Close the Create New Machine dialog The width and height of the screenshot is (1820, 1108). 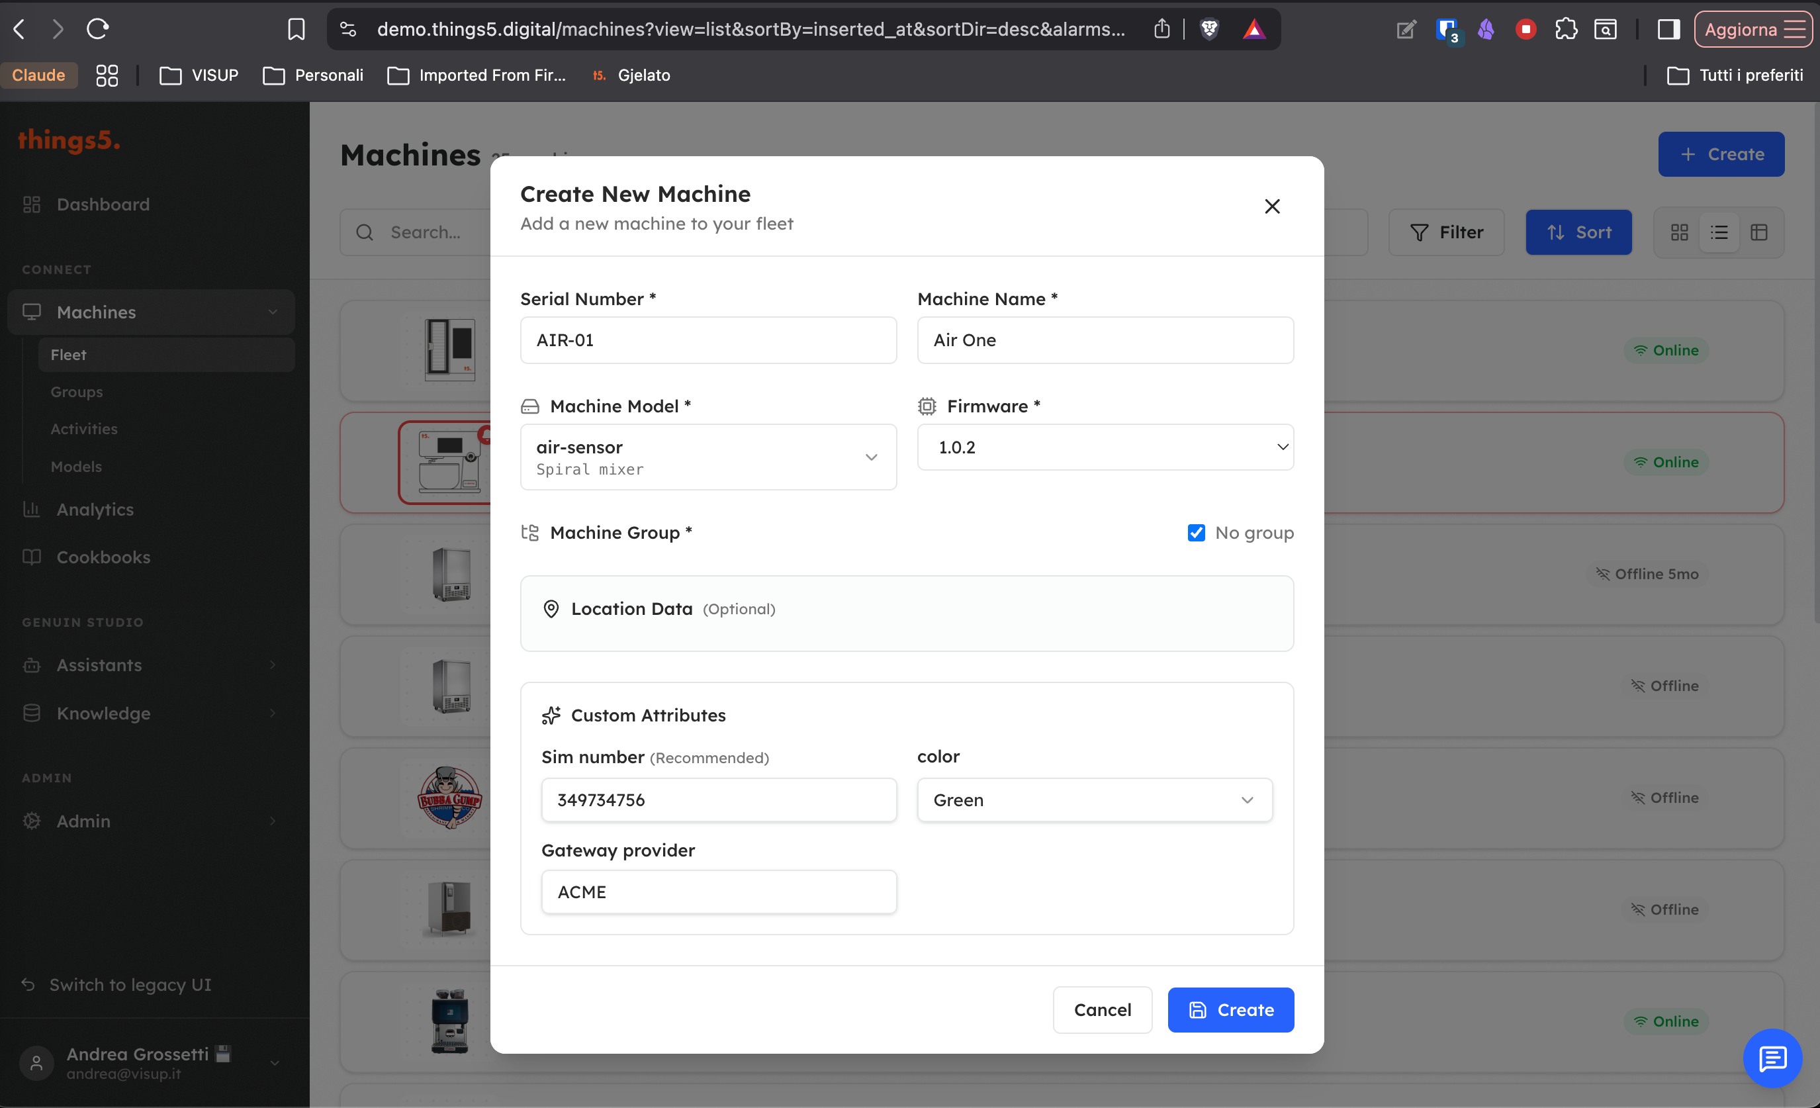1271,206
